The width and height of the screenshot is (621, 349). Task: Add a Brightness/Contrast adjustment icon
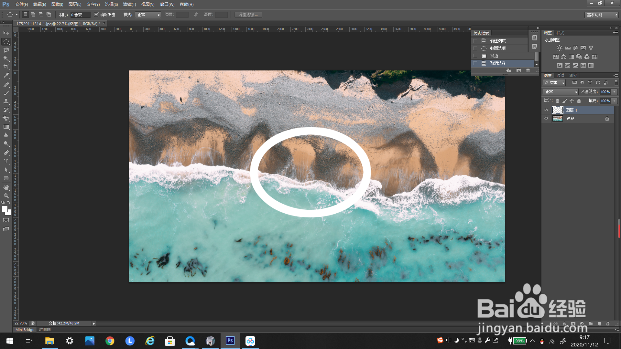pyautogui.click(x=560, y=48)
